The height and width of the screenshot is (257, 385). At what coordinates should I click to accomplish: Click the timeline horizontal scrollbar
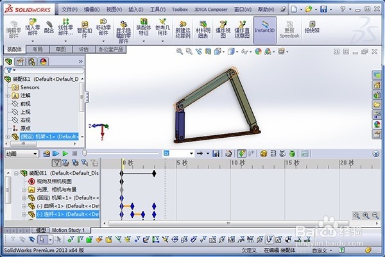228,224
